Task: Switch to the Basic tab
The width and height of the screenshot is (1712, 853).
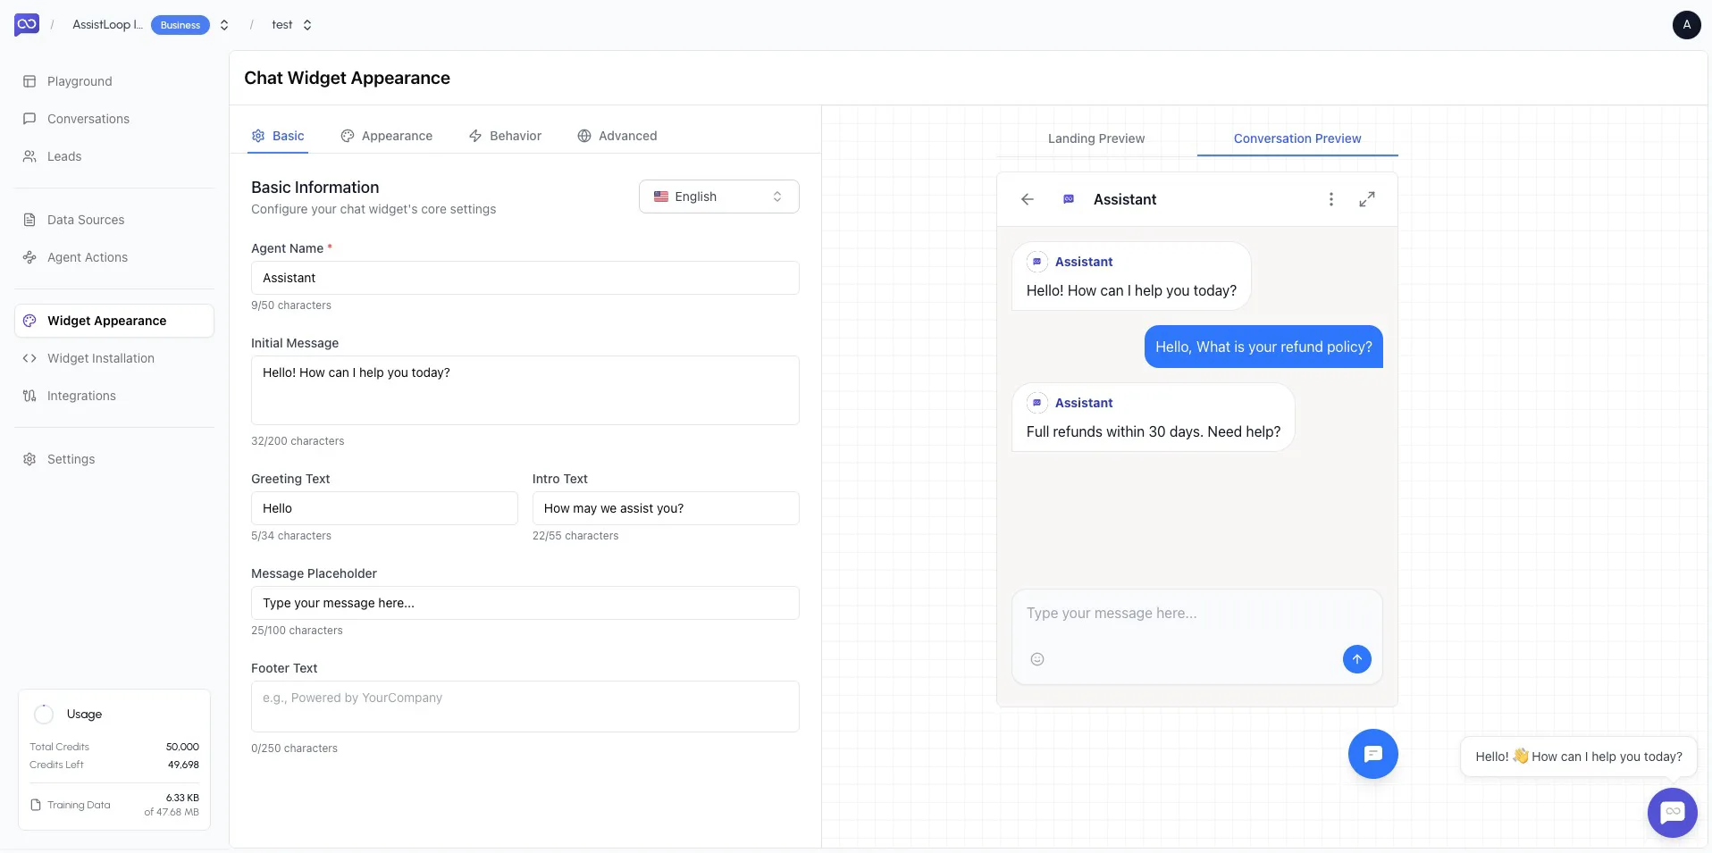Action: pyautogui.click(x=278, y=136)
